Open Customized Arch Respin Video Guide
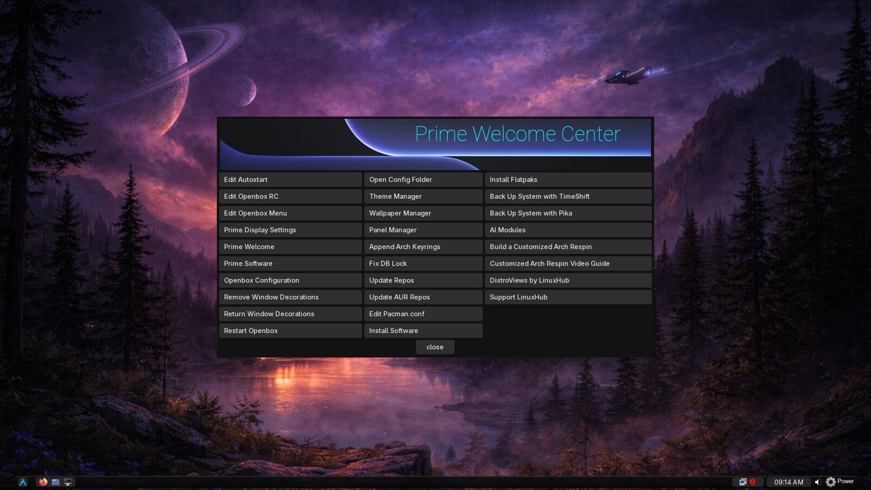871x490 pixels. point(568,264)
